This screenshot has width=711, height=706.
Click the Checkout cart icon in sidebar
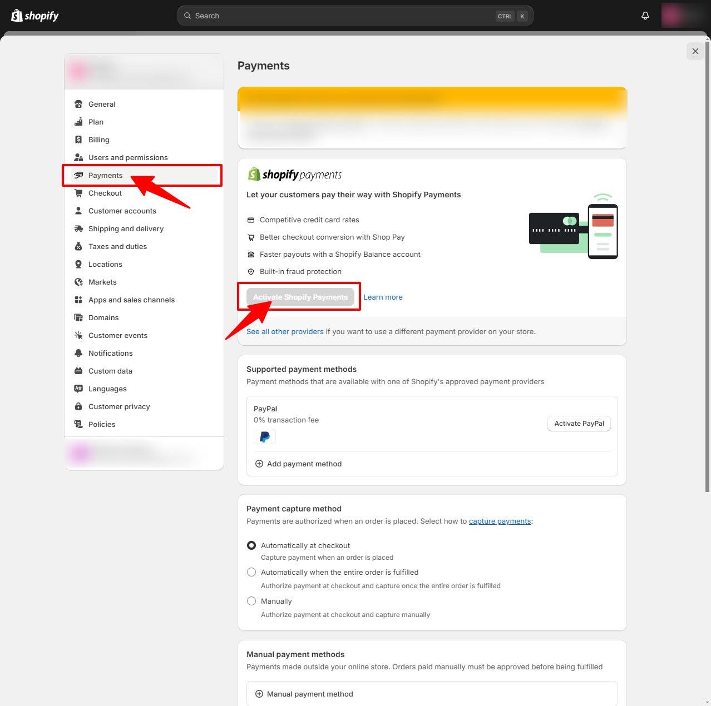point(78,193)
